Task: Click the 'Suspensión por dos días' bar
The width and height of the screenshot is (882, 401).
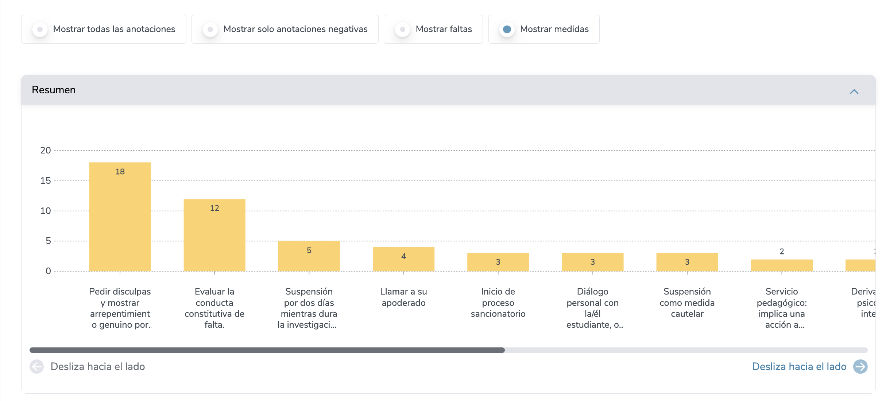Action: pyautogui.click(x=309, y=257)
